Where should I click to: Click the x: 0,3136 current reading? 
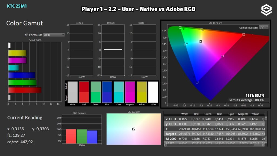pos(15,129)
